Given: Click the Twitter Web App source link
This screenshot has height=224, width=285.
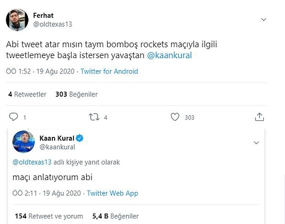Looking at the screenshot, I should [x=112, y=193].
